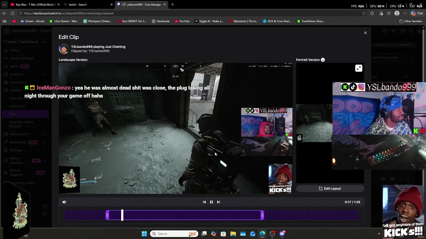Open n3on Stream bookmark
The width and height of the screenshot is (426, 239).
click(64, 21)
